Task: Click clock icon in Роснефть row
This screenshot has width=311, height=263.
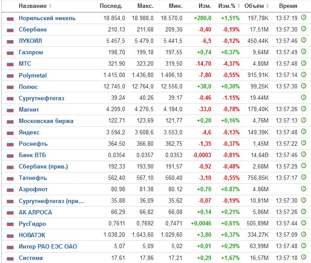Action: click(304, 143)
